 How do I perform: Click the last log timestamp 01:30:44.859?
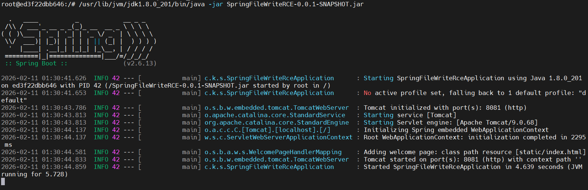[64, 167]
